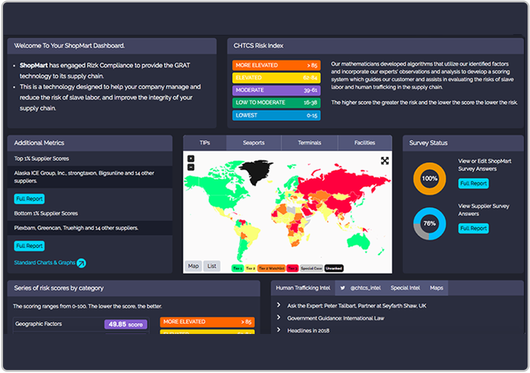This screenshot has height=373, width=530.
Task: Select the Human Trafficking Intel tab
Action: [303, 288]
